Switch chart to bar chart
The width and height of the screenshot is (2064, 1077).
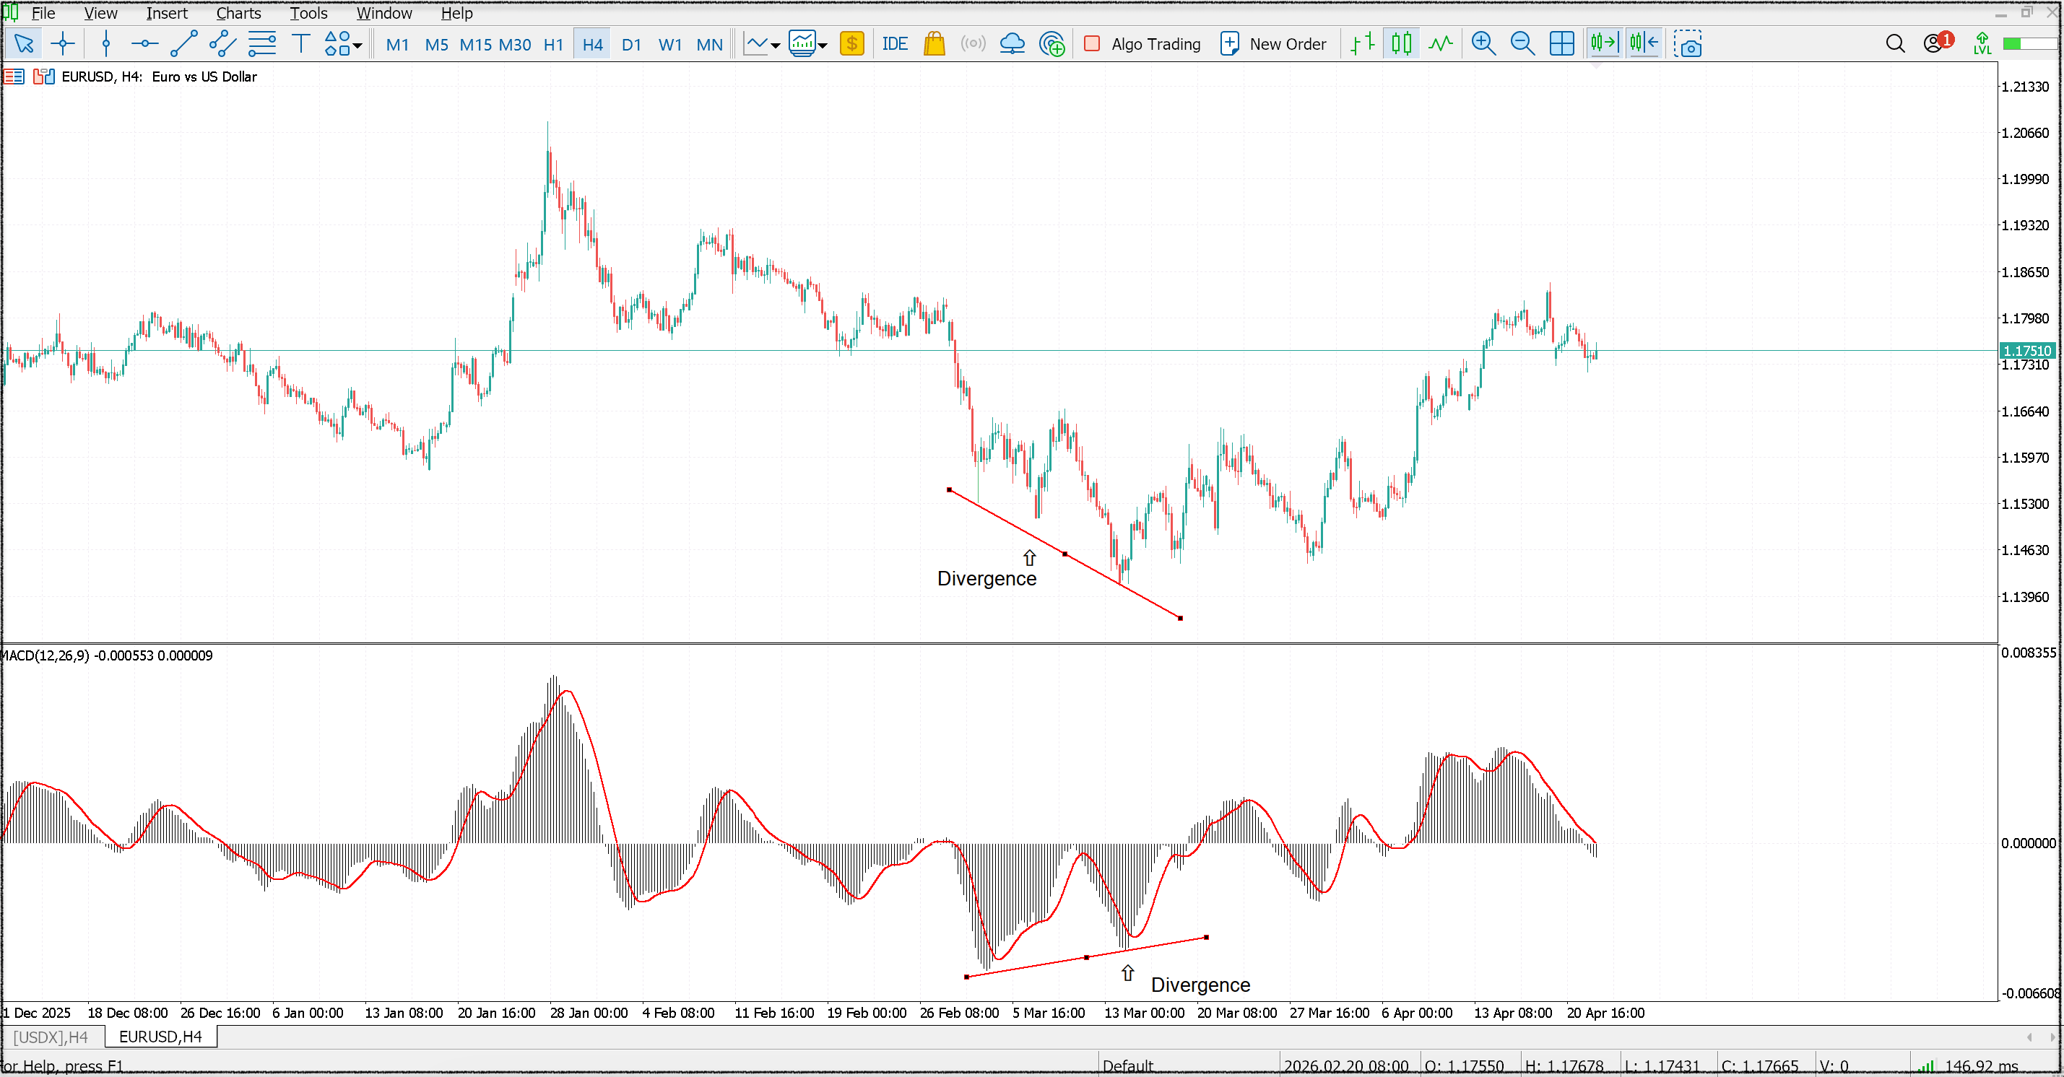tap(1362, 44)
